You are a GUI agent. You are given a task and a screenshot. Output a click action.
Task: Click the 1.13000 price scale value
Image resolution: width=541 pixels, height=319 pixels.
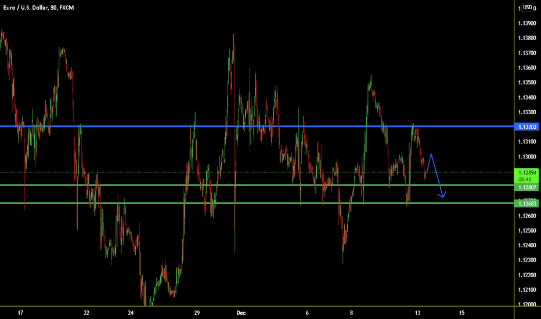[527, 157]
